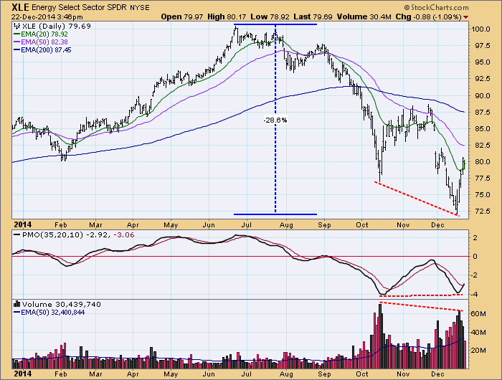Click the purple EMA(50) legend line swatch

point(17,42)
